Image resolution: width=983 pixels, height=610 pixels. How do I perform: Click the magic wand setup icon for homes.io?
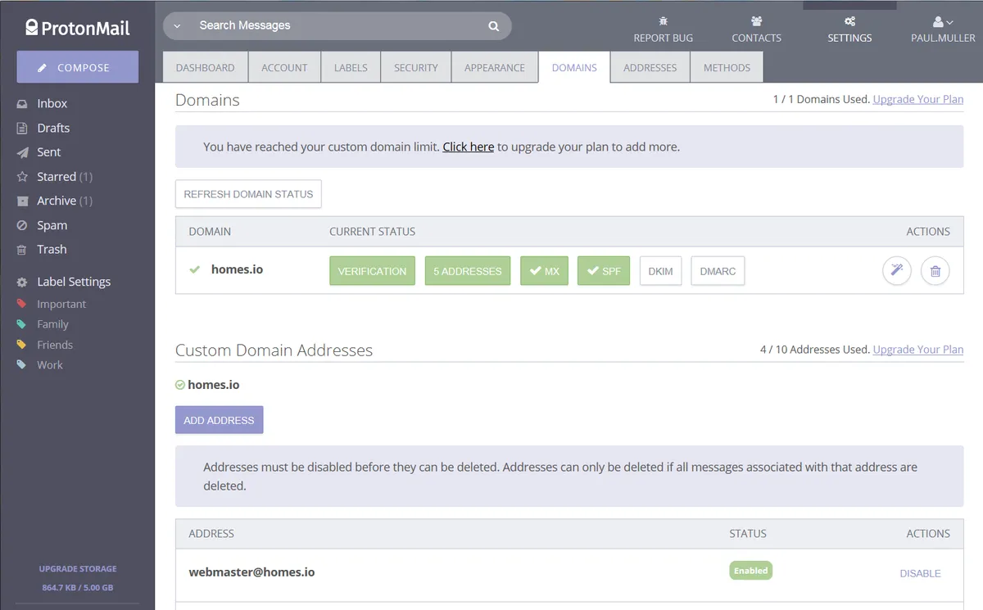pyautogui.click(x=896, y=270)
